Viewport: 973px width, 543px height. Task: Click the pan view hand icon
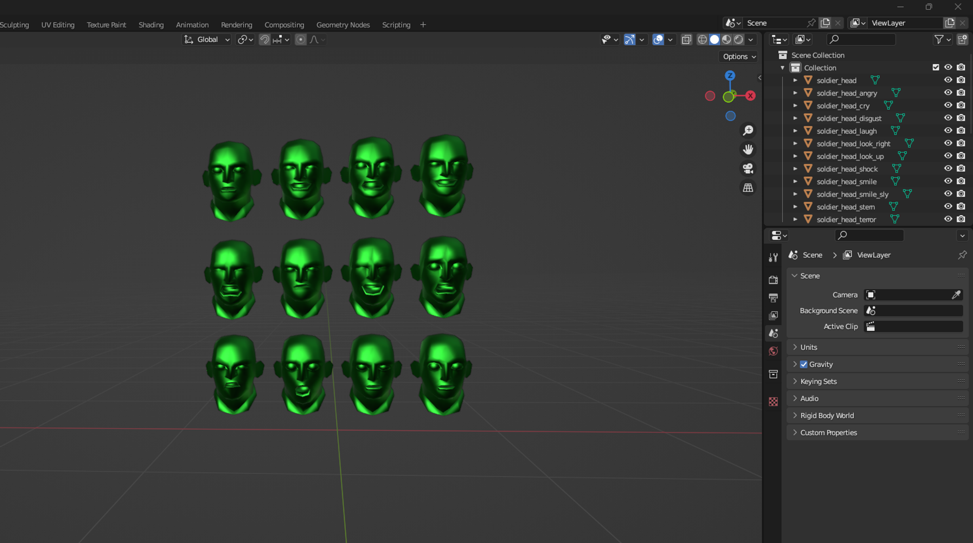click(x=748, y=149)
